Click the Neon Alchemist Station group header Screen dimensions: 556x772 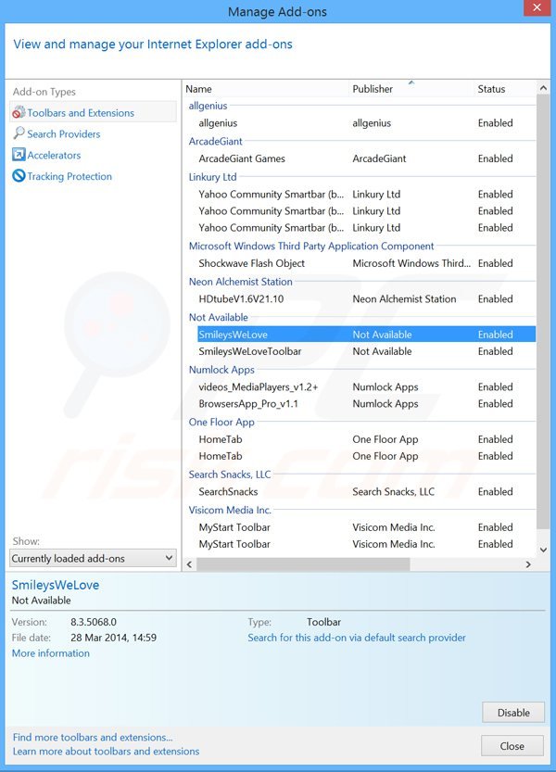240,282
